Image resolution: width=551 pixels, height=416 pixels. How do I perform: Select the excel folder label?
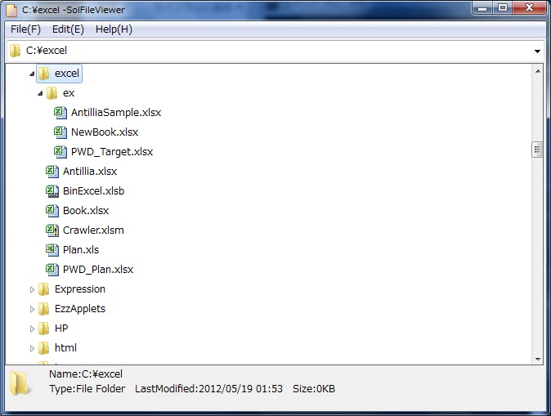click(x=67, y=74)
